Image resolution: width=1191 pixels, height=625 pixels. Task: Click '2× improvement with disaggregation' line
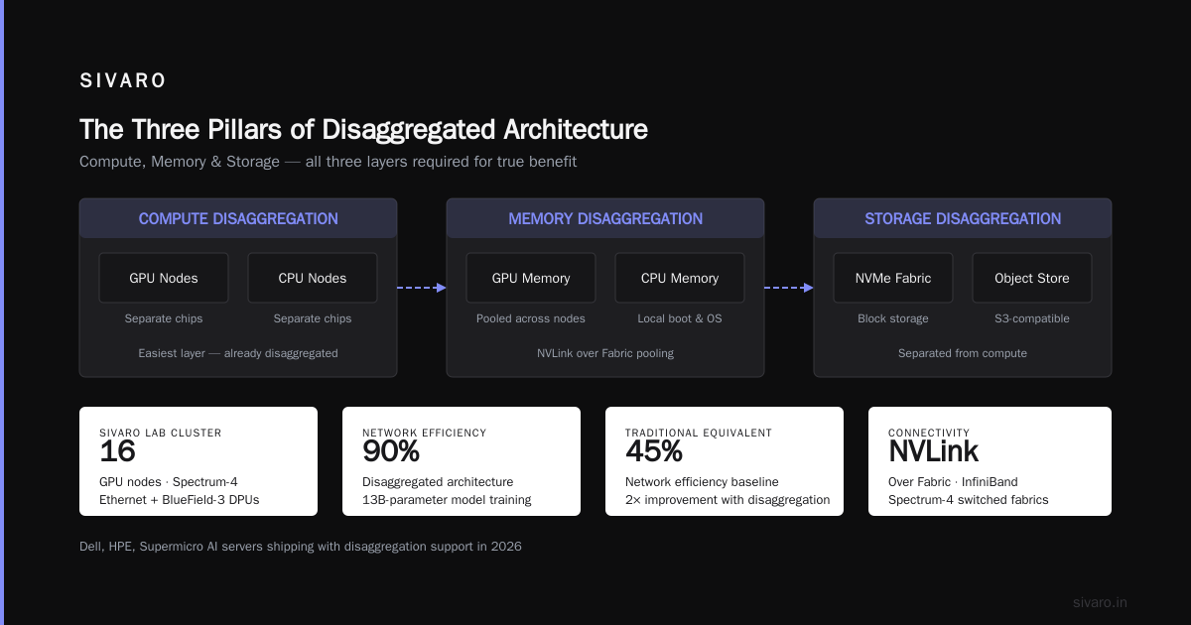(x=728, y=500)
